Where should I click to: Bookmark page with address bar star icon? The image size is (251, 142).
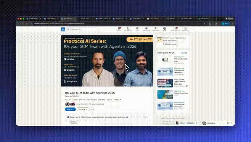(x=205, y=23)
